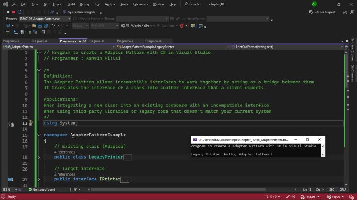Open the Search box in title bar
357x200 pixels.
(193, 4)
